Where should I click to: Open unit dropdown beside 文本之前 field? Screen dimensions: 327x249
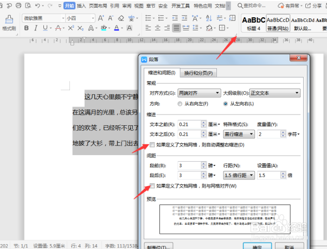point(214,124)
